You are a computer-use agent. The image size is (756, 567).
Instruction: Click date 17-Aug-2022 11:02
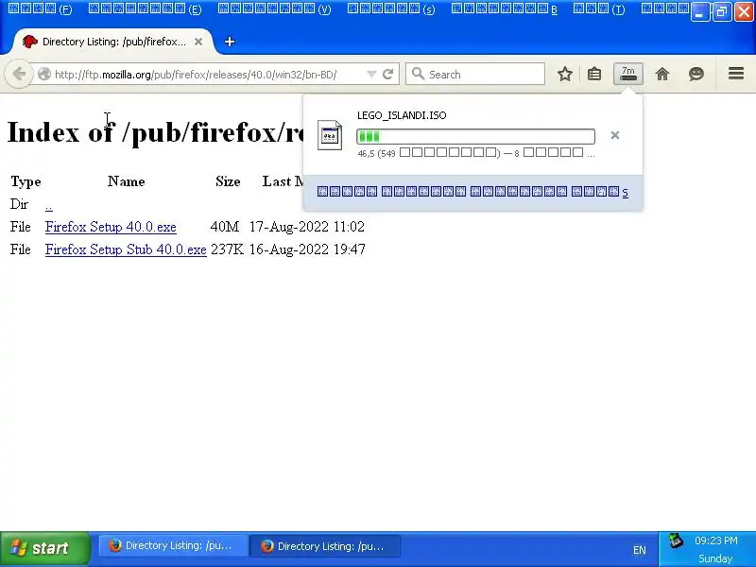click(307, 227)
